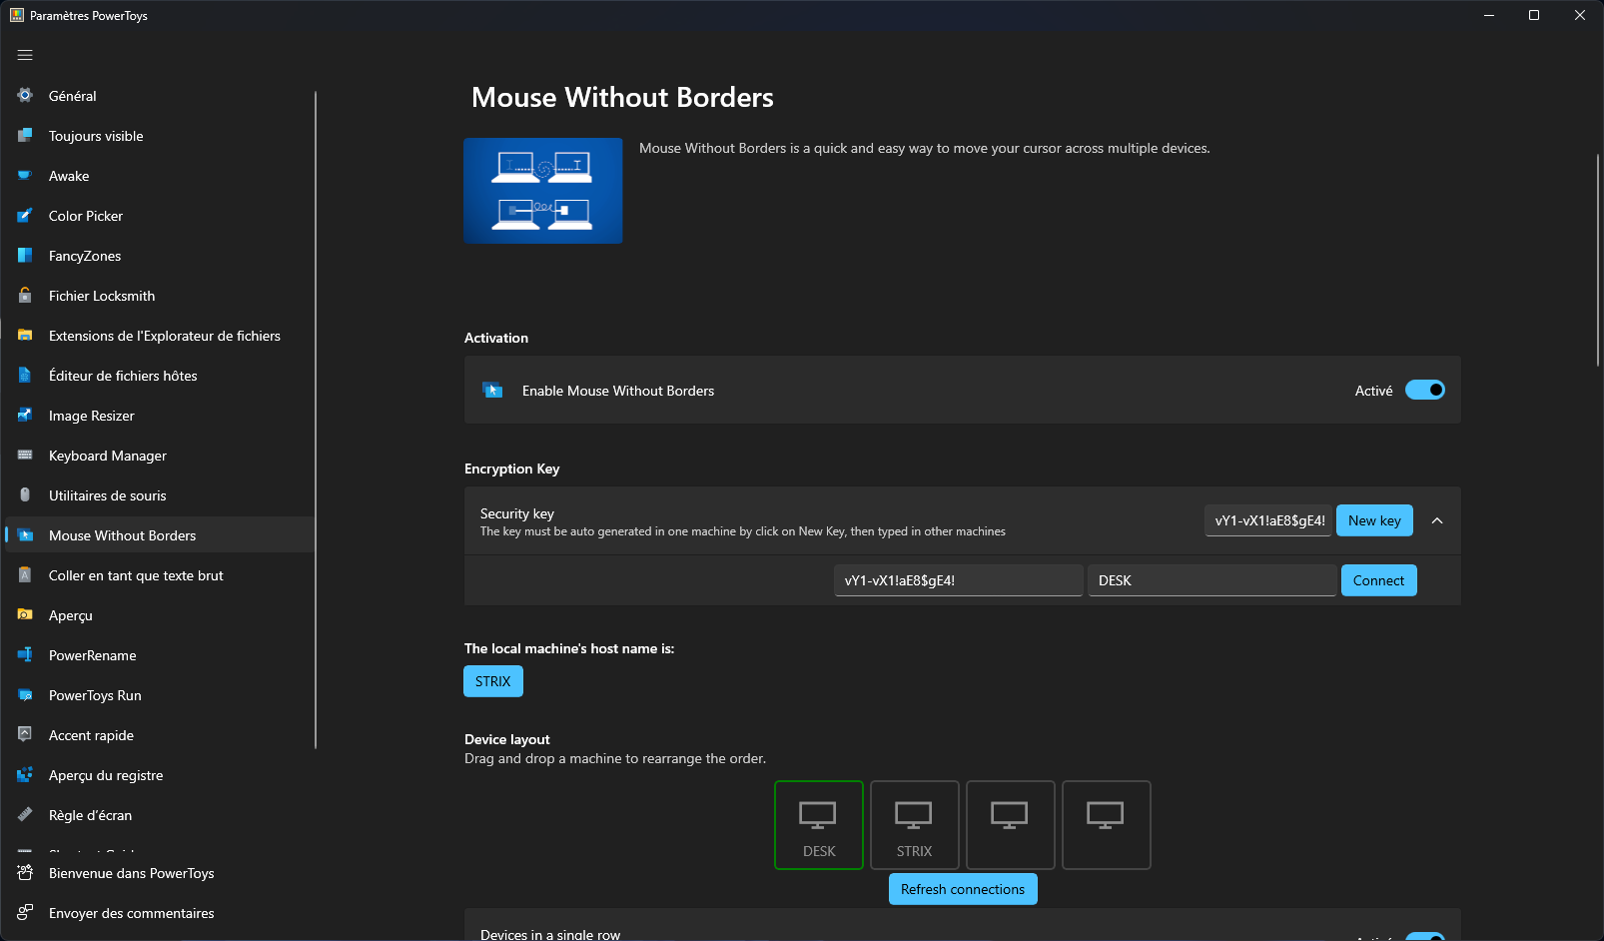Screen dimensions: 1604x941
Task: Click the monitor icon on the DESK tile
Action: 818,815
